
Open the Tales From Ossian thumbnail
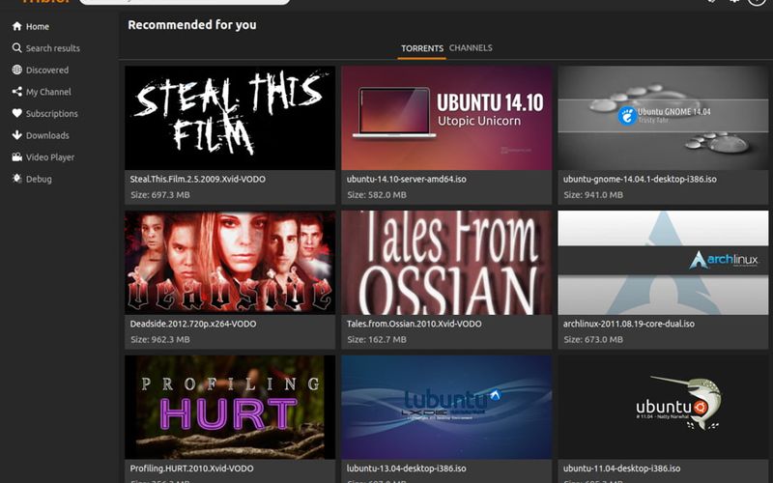click(x=446, y=263)
